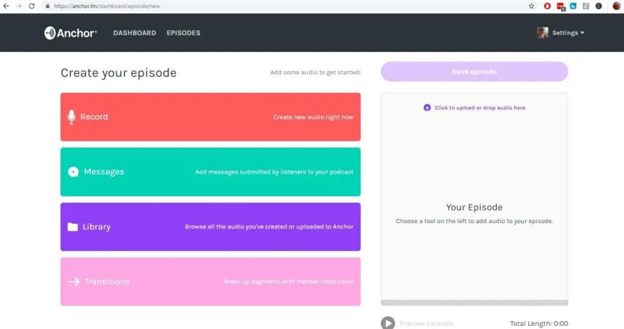Click the address bar URL

coord(107,6)
